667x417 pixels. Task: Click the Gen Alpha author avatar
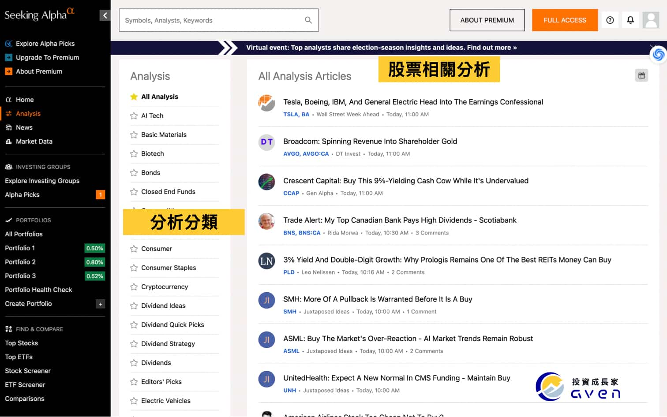[x=266, y=182]
